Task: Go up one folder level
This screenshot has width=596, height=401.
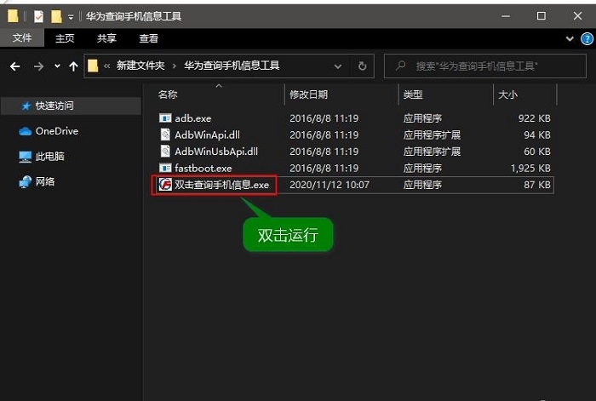Action: click(x=73, y=66)
